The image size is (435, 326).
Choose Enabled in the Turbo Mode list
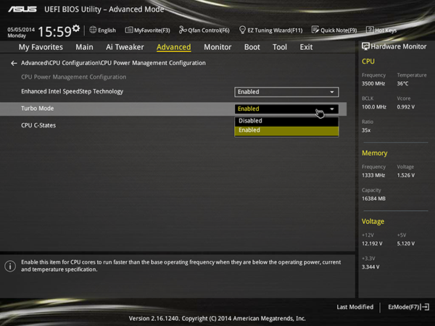286,130
